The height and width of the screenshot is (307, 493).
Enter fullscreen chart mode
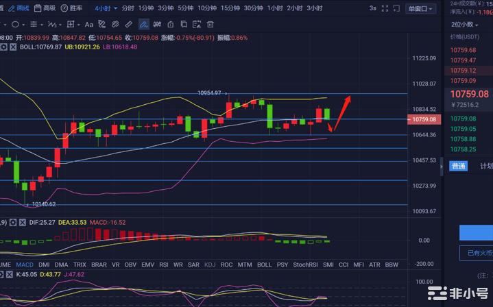(385, 8)
